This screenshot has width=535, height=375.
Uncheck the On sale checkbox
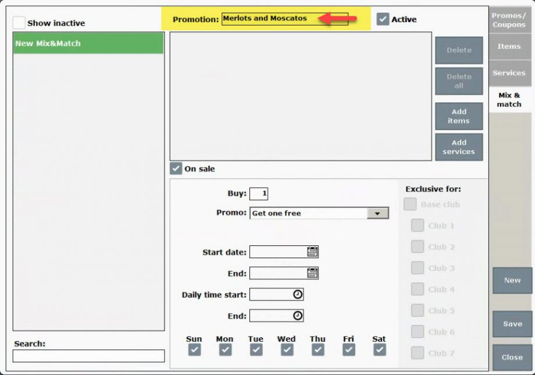(176, 168)
